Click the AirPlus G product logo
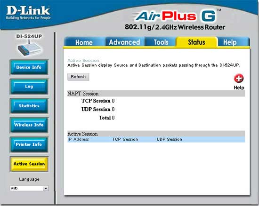Screen dimensions: 259x206 [177, 16]
